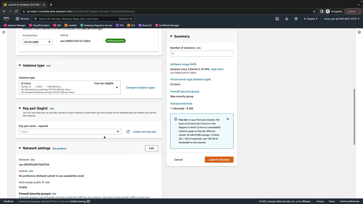
Task: Open Feedback in the footer
Action: (9, 201)
